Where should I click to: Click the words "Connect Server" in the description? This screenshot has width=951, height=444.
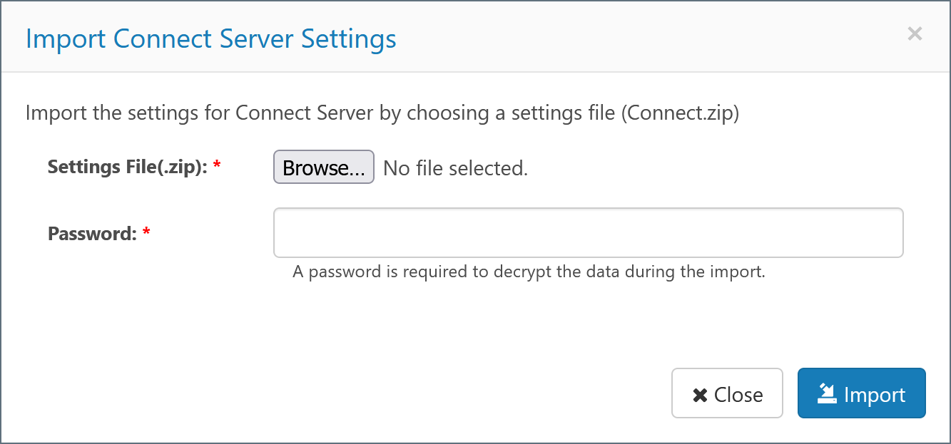pyautogui.click(x=305, y=113)
